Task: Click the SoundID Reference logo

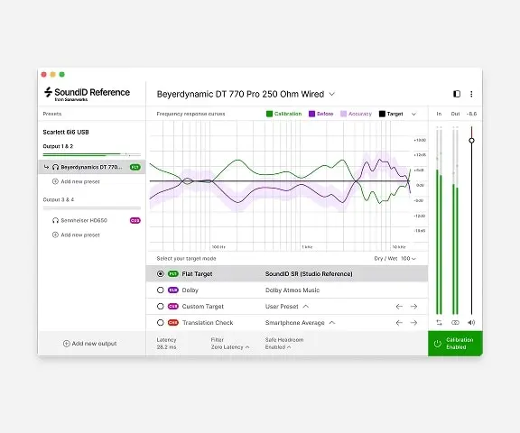Action: pyautogui.click(x=87, y=94)
